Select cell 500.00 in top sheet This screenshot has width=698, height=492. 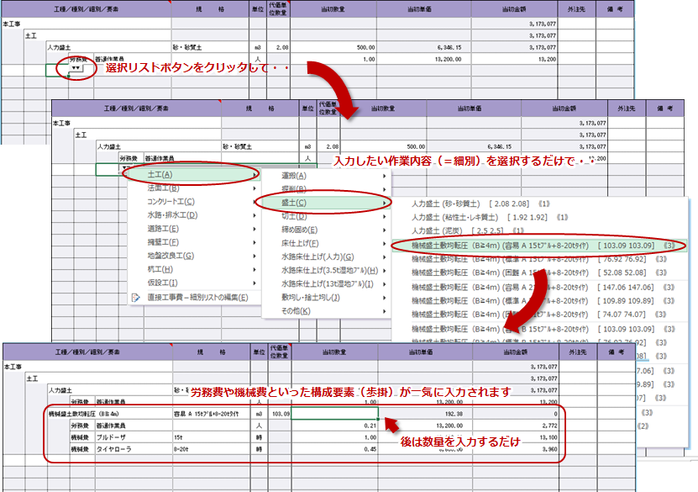click(x=333, y=47)
